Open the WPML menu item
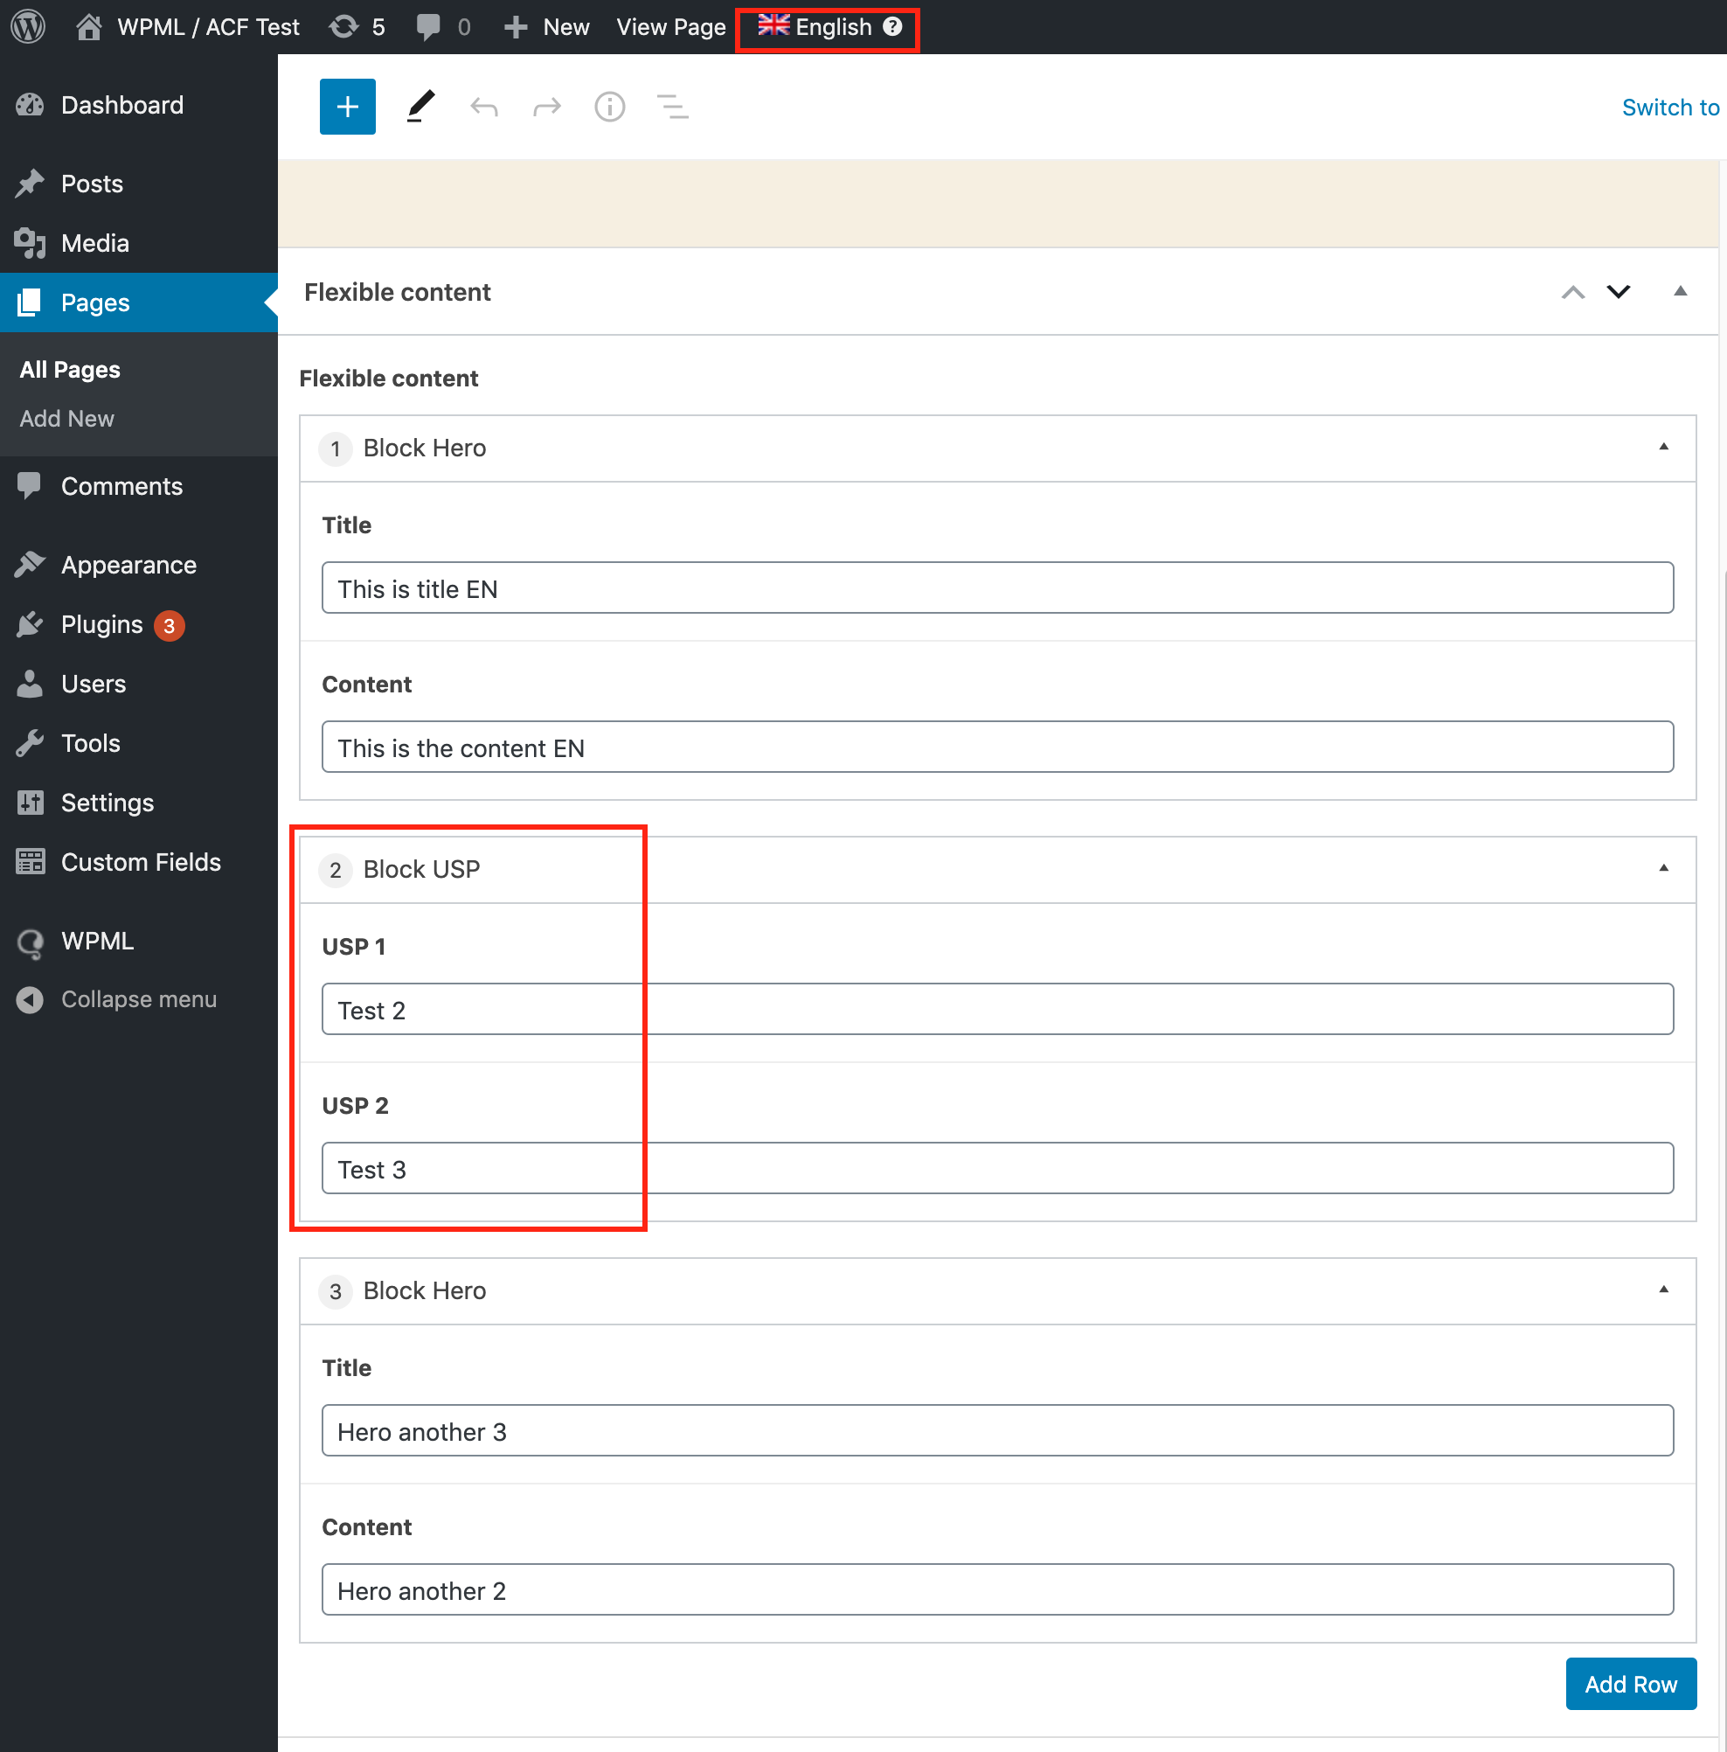Image resolution: width=1727 pixels, height=1752 pixels. click(97, 941)
